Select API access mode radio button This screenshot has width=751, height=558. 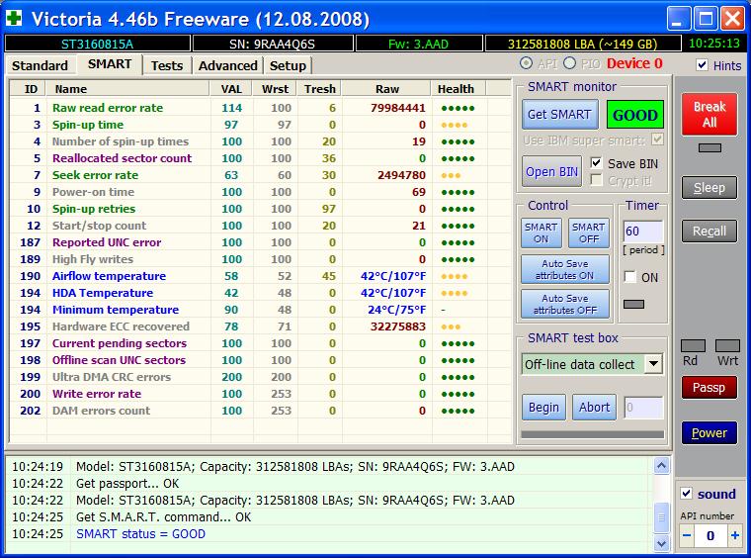pyautogui.click(x=526, y=63)
